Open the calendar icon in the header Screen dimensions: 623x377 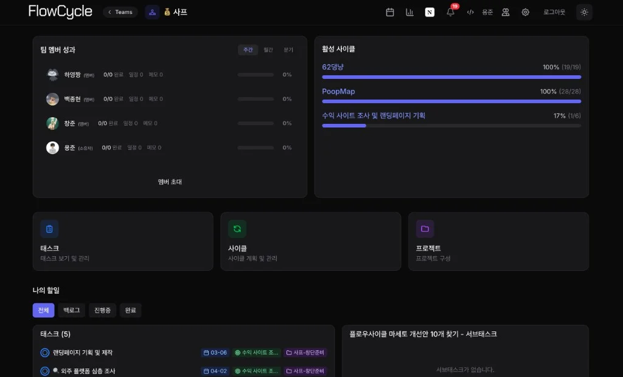(389, 12)
